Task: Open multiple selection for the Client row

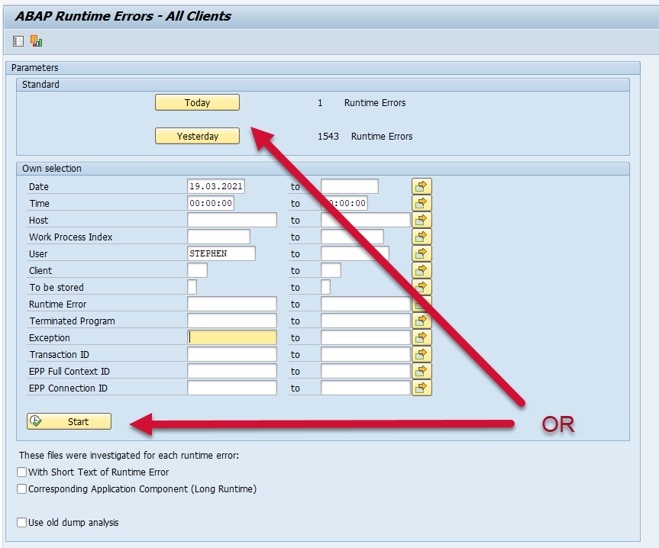Action: point(422,270)
